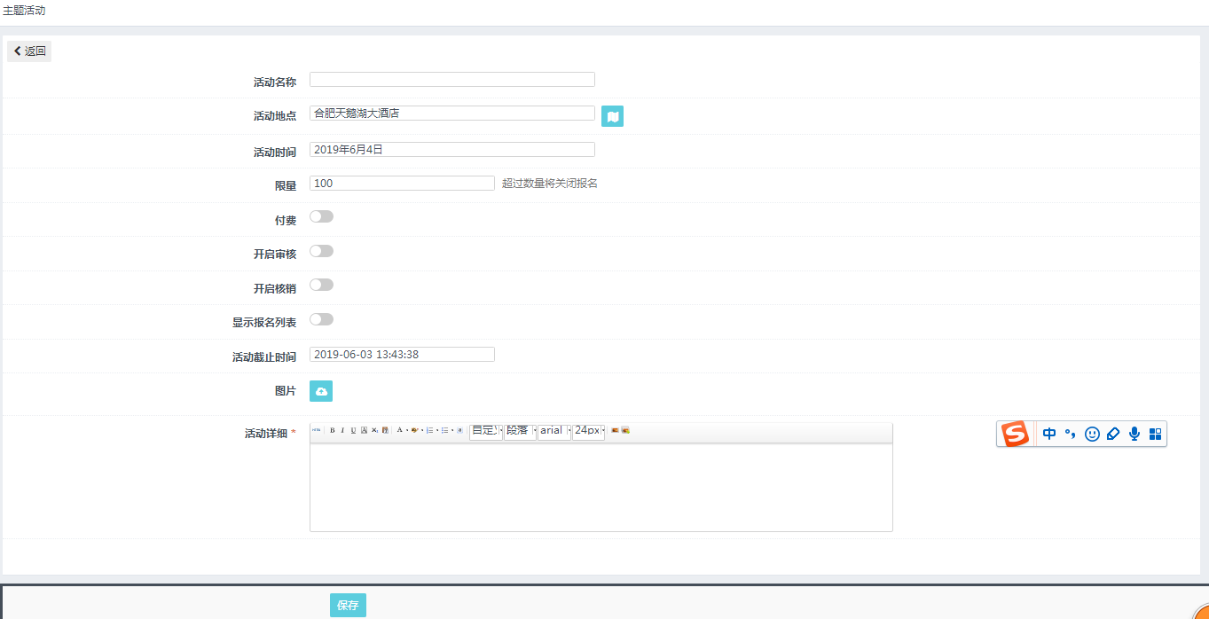Enable the 显示报名列表 toggle
The image size is (1209, 619).
(321, 318)
